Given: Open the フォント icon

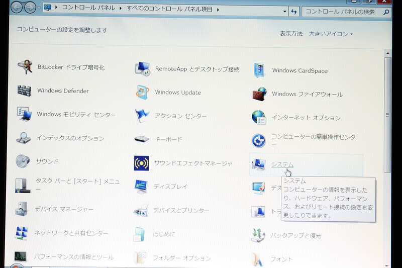Looking at the screenshot, I should (258, 259).
